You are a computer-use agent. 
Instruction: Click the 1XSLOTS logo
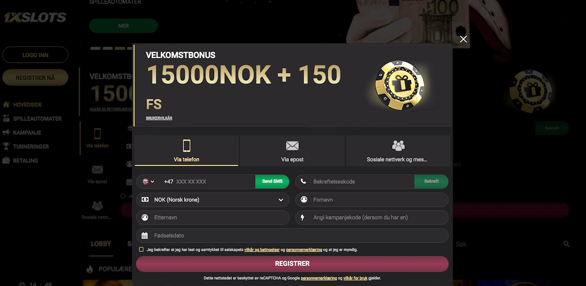tap(35, 18)
